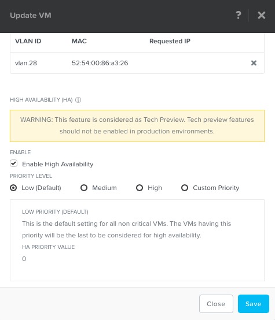Click the MAC address 52:54:00:86:a3:26
275x320 pixels.
coord(100,63)
